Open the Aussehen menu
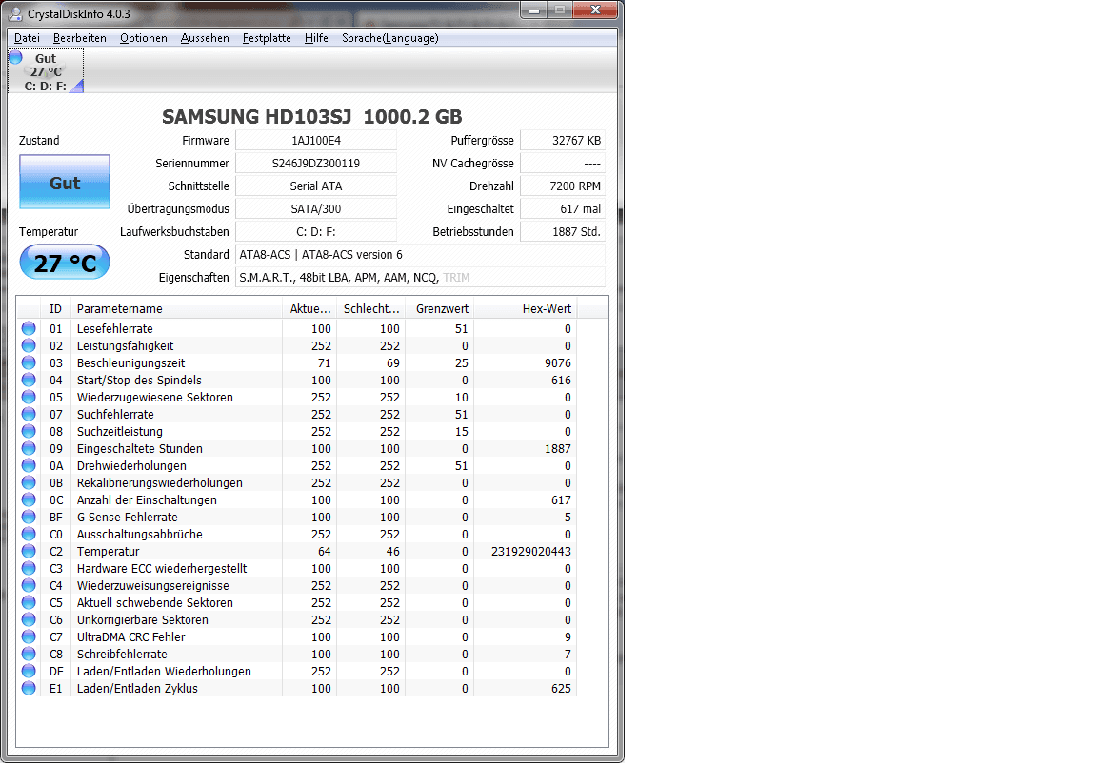 point(205,38)
